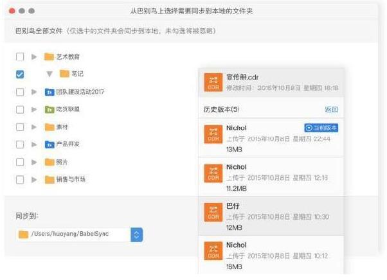Click the 产品开发 shared folder icon
Image resolution: width=387 pixels, height=280 pixels.
coord(49,144)
